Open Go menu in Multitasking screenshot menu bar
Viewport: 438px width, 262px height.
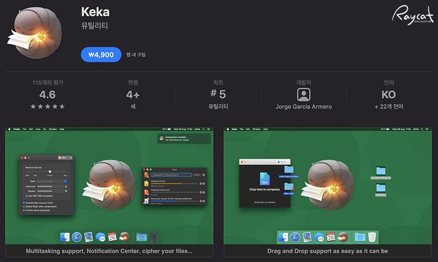pos(45,129)
